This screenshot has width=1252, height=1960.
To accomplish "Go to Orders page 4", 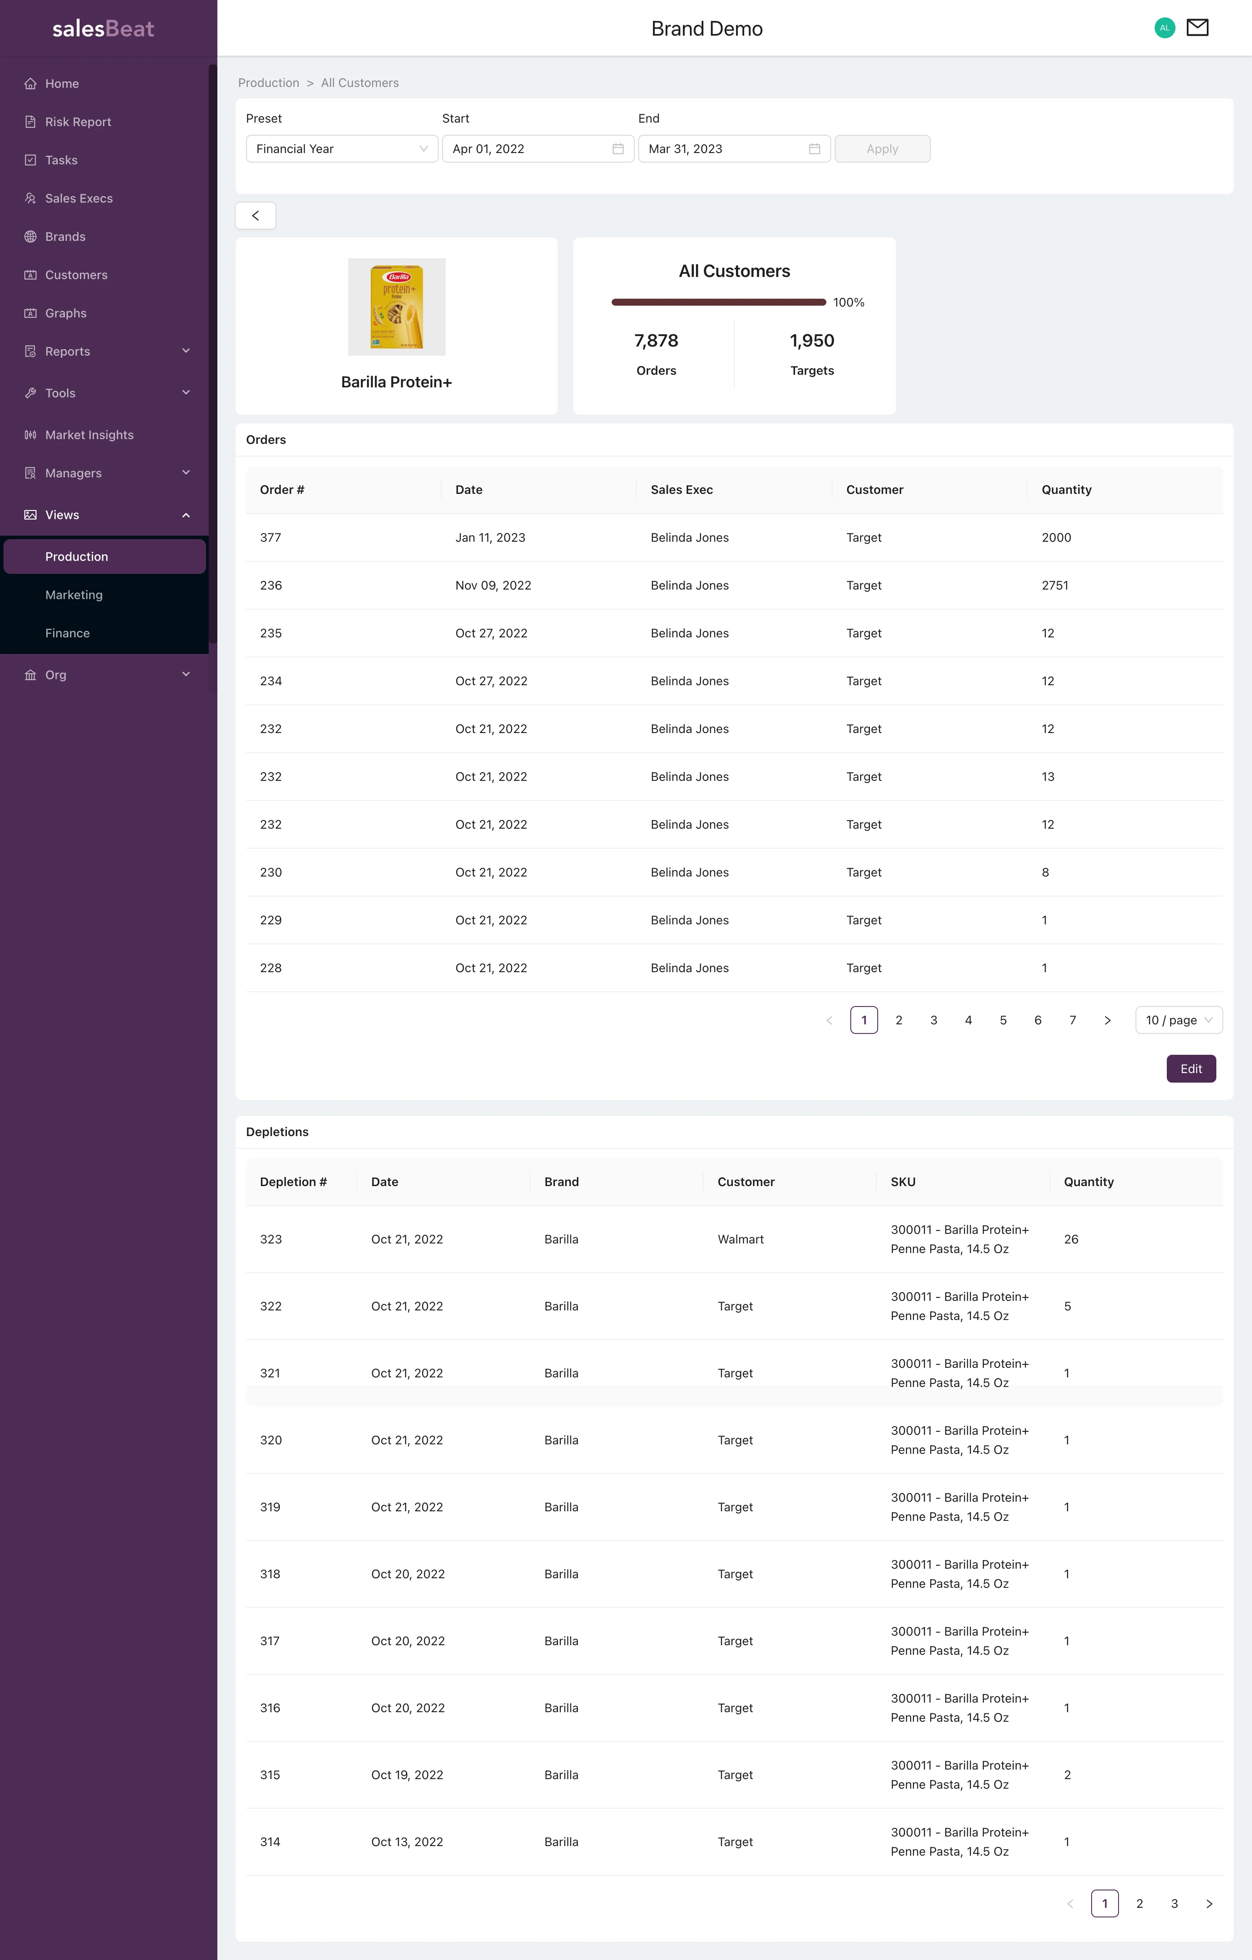I will [968, 1020].
